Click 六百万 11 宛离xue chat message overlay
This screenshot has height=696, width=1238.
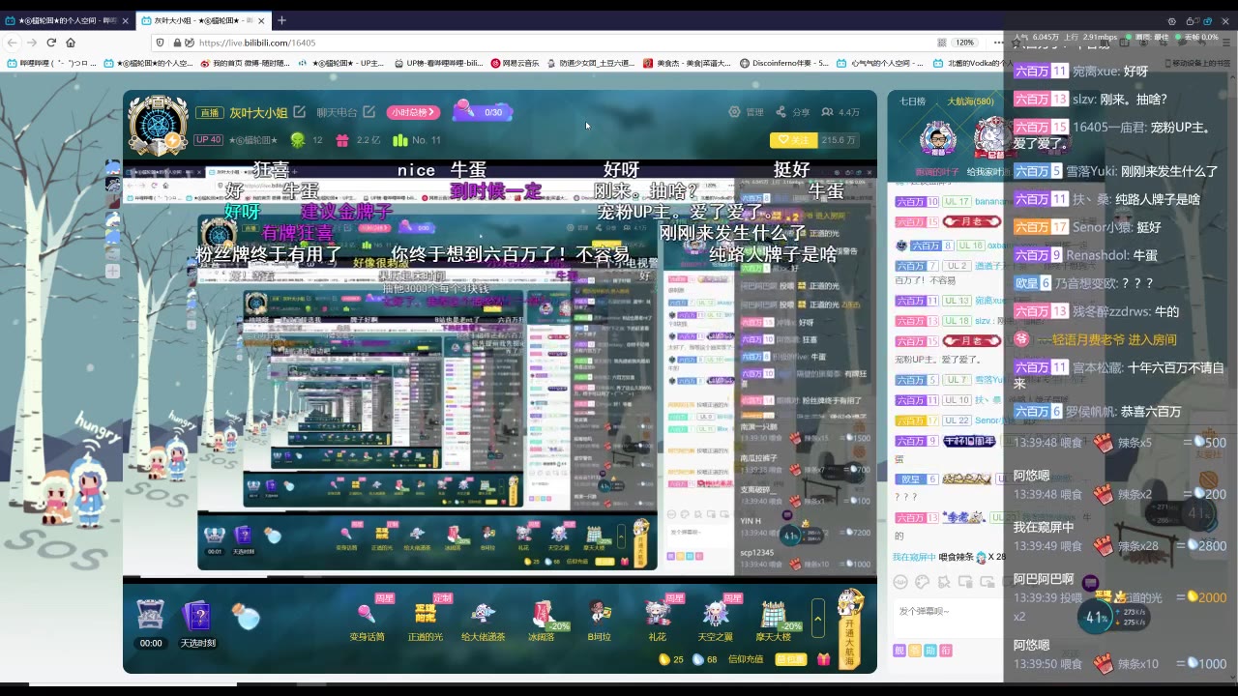1081,72
